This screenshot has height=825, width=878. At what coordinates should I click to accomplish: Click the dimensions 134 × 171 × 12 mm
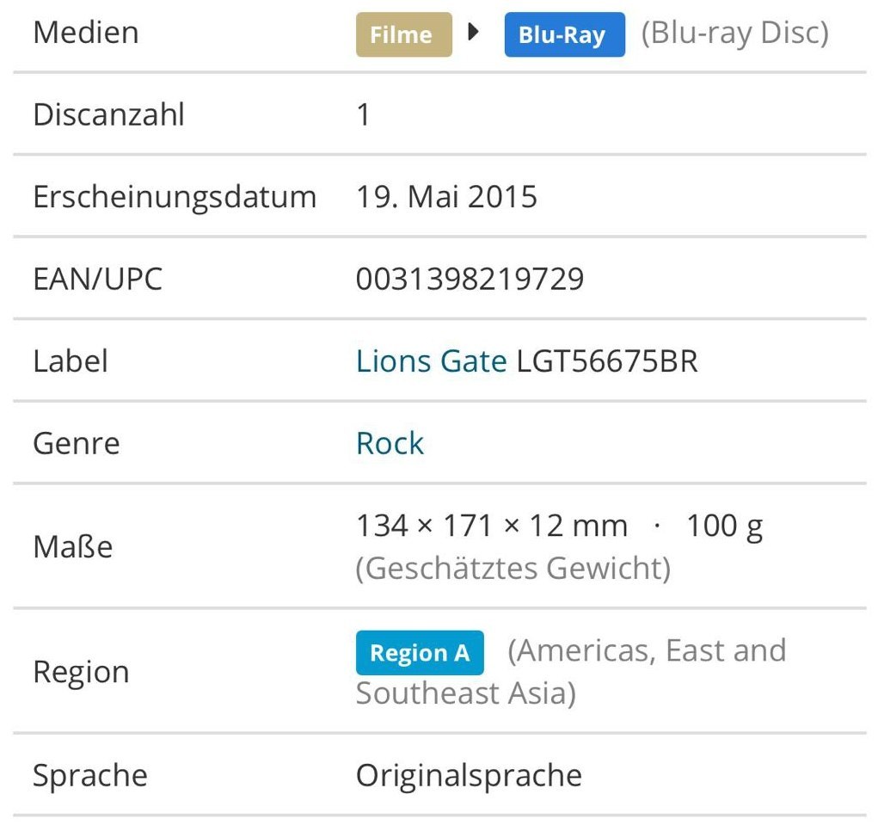click(492, 526)
